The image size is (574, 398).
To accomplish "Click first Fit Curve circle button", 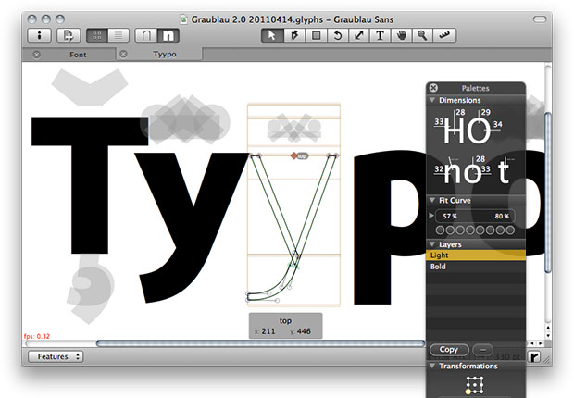I will (440, 230).
